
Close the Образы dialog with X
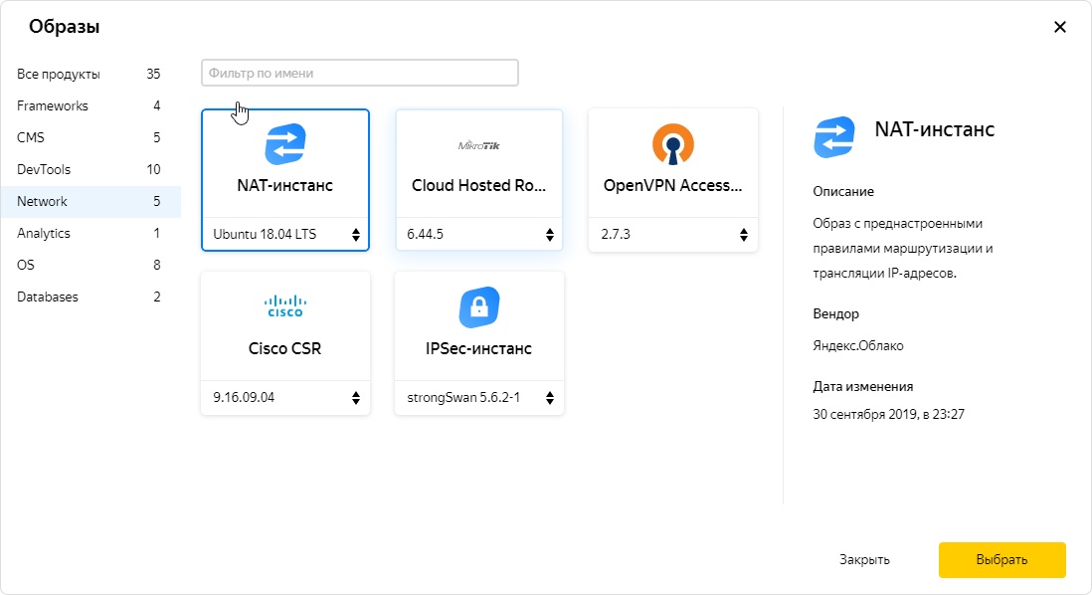(x=1060, y=27)
